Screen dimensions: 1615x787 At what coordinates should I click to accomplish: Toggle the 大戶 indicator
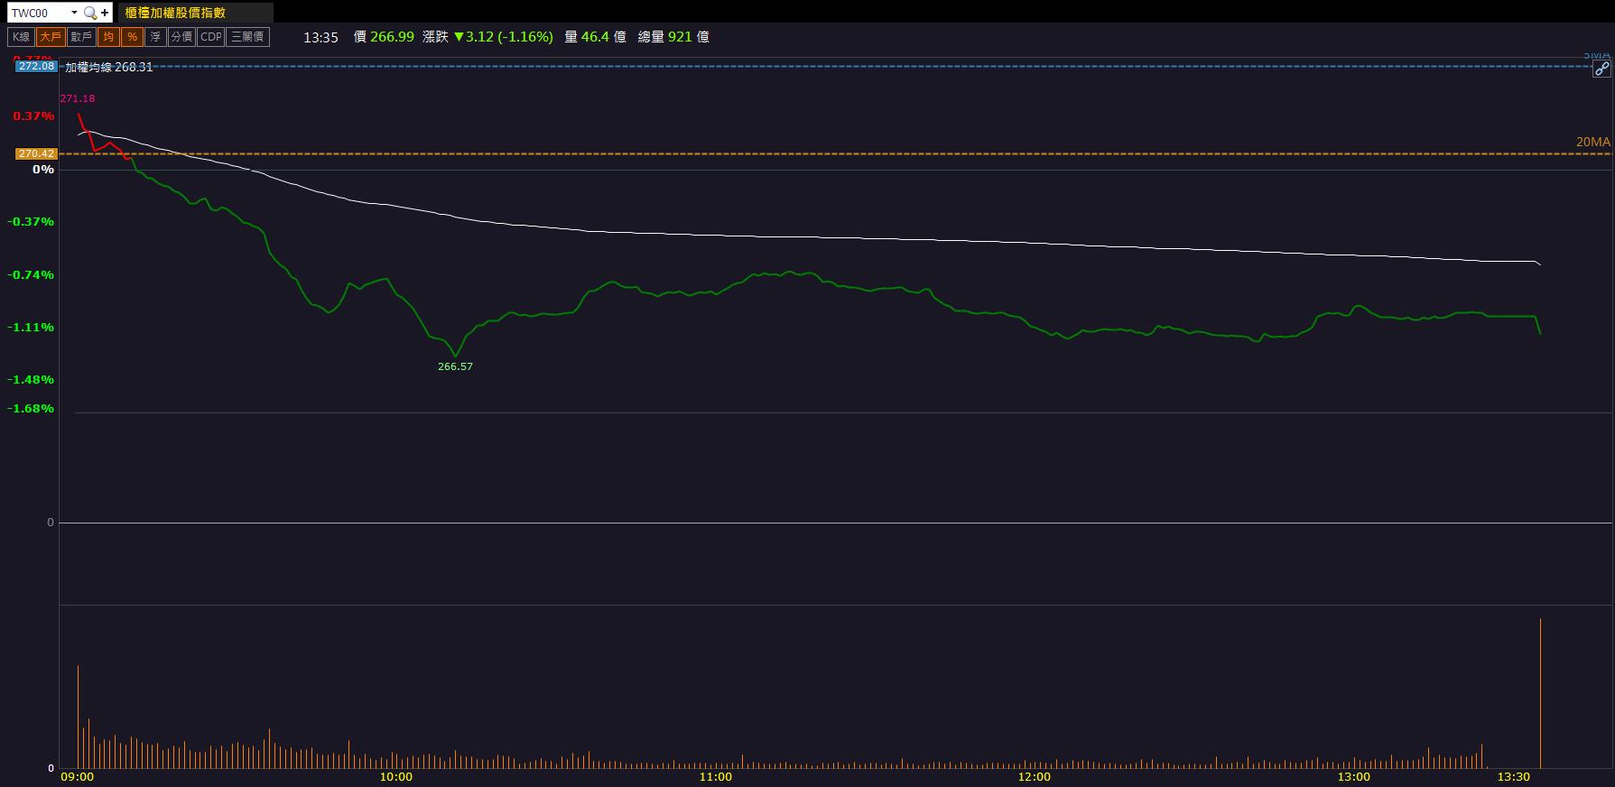[51, 37]
